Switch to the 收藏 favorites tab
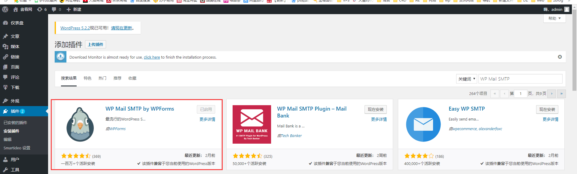Screen dimensions: 577x174 coord(132,78)
